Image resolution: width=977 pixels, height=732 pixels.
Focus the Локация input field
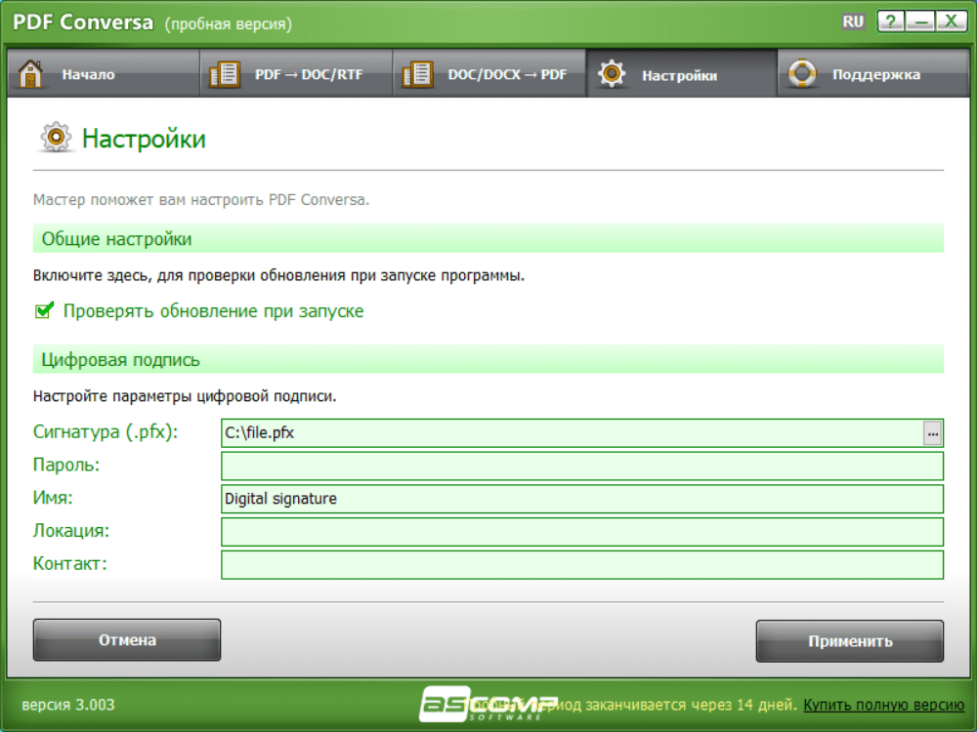pos(582,532)
